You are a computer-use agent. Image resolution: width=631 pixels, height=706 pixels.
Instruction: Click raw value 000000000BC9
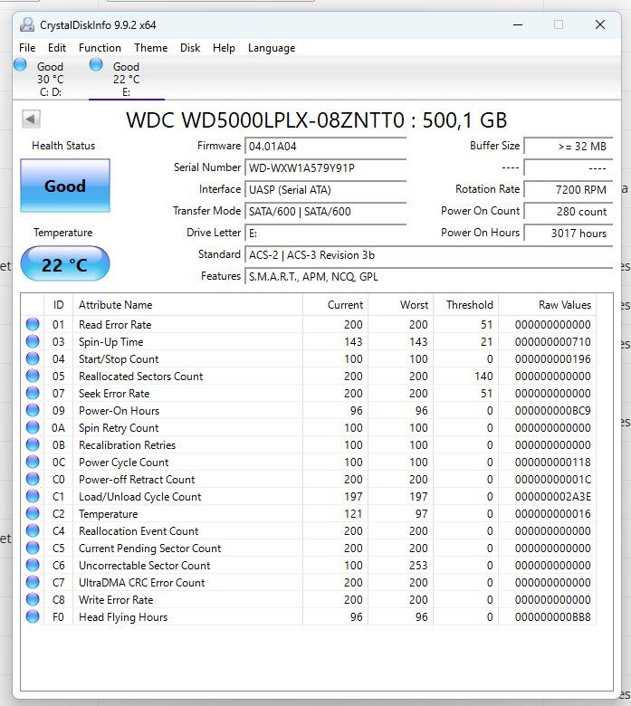(x=552, y=411)
